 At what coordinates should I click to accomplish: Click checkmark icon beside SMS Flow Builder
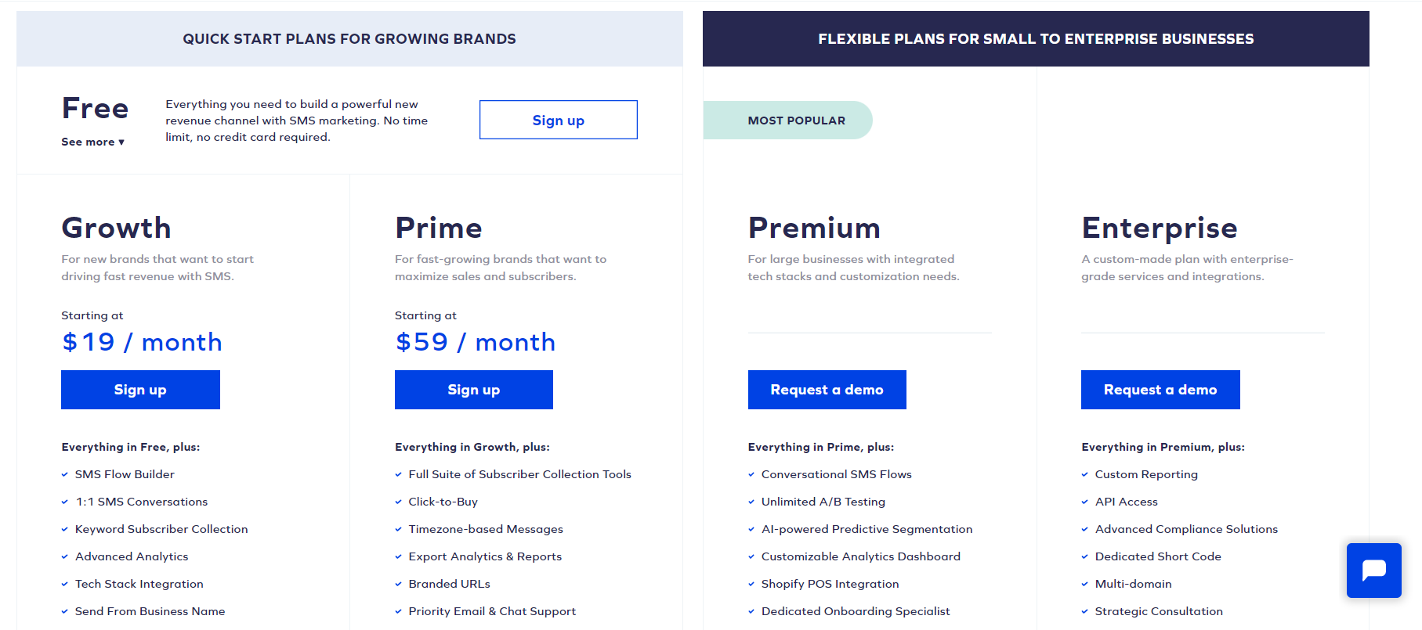[65, 474]
